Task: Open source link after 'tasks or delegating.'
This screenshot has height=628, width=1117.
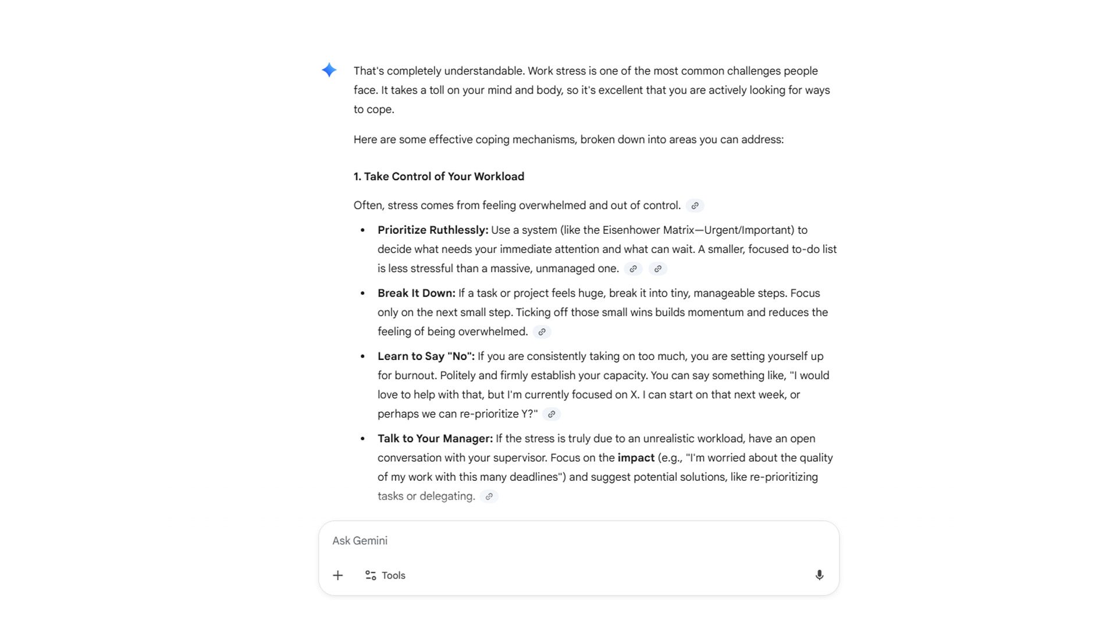Action: tap(489, 497)
